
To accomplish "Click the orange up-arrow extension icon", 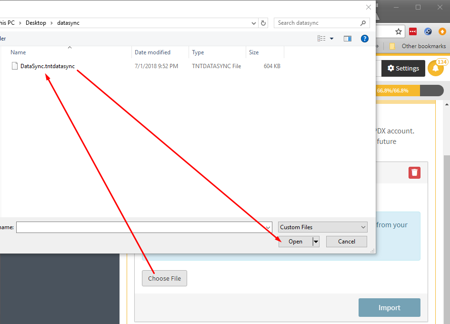I will point(442,32).
